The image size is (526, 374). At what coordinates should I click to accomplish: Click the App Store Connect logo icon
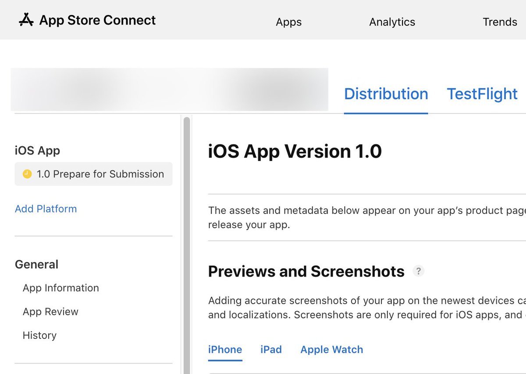[26, 20]
